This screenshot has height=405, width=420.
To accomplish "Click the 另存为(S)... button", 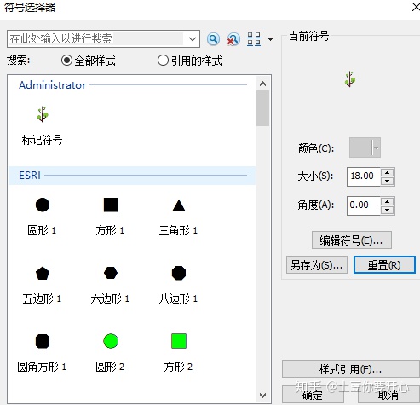I will [317, 265].
